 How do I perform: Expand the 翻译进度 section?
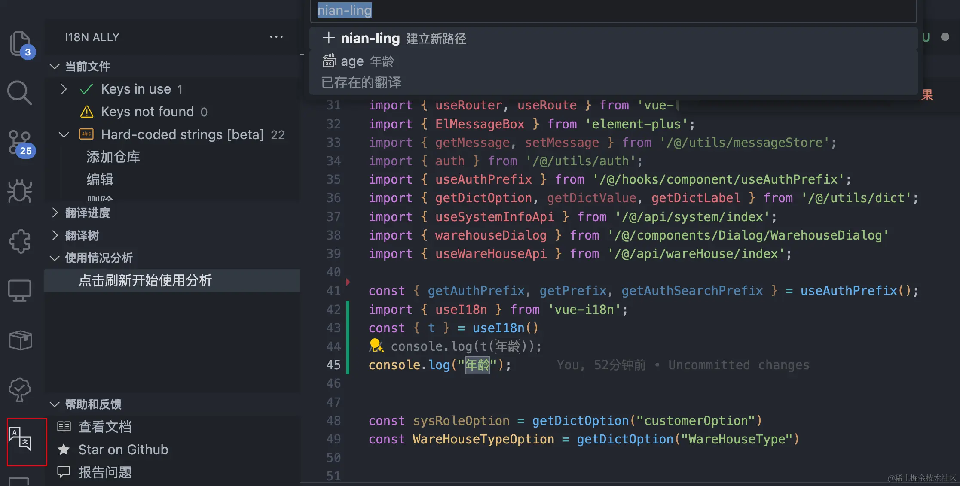click(55, 213)
